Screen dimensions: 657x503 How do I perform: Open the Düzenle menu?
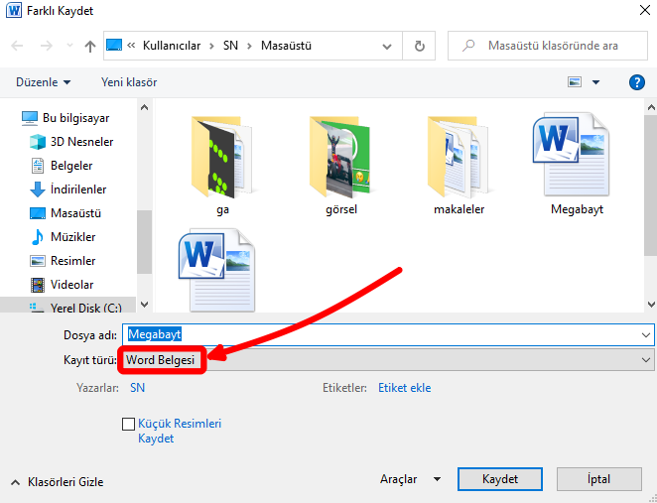(x=43, y=82)
